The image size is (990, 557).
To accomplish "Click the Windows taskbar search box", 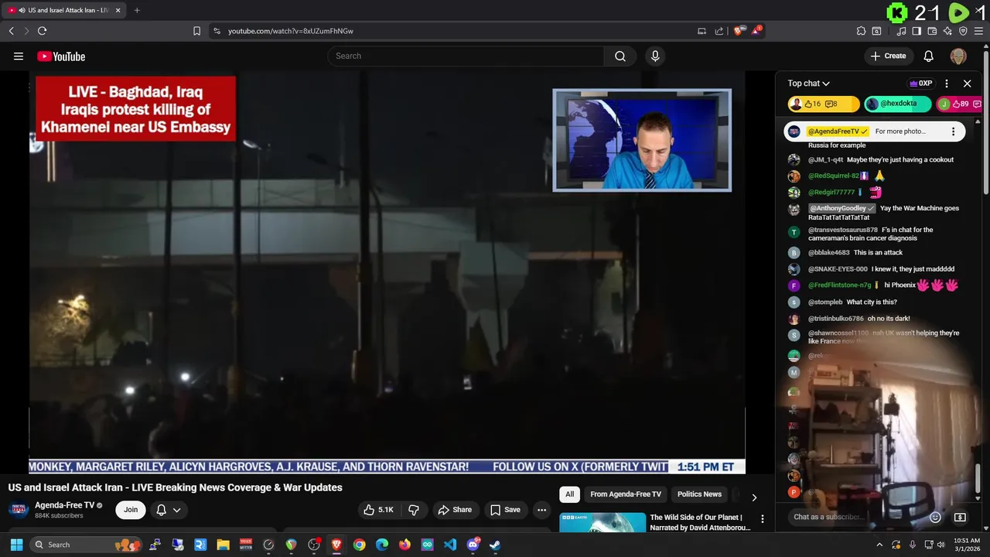I will click(86, 545).
